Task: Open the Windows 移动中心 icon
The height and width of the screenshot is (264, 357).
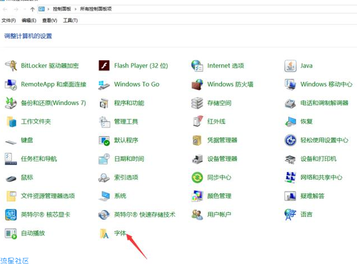Action: pyautogui.click(x=290, y=84)
